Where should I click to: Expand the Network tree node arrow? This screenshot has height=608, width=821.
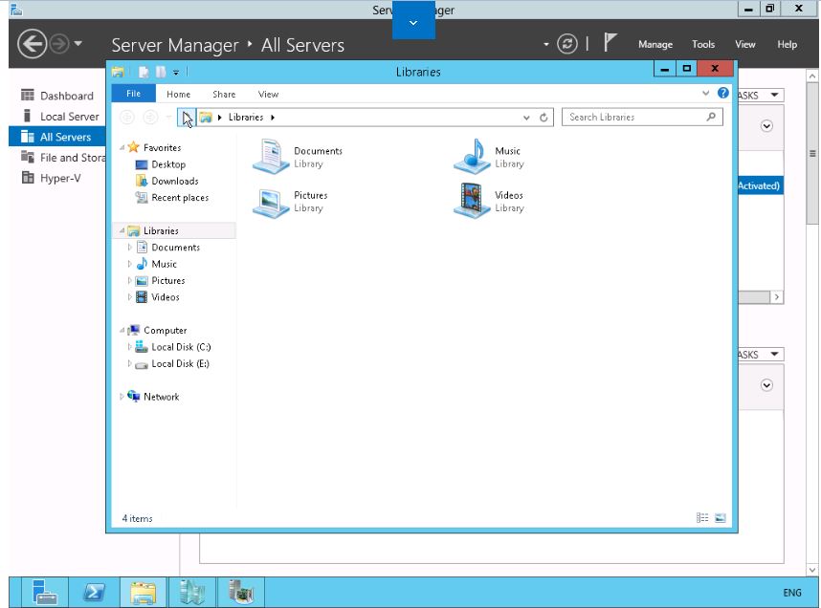coord(122,397)
